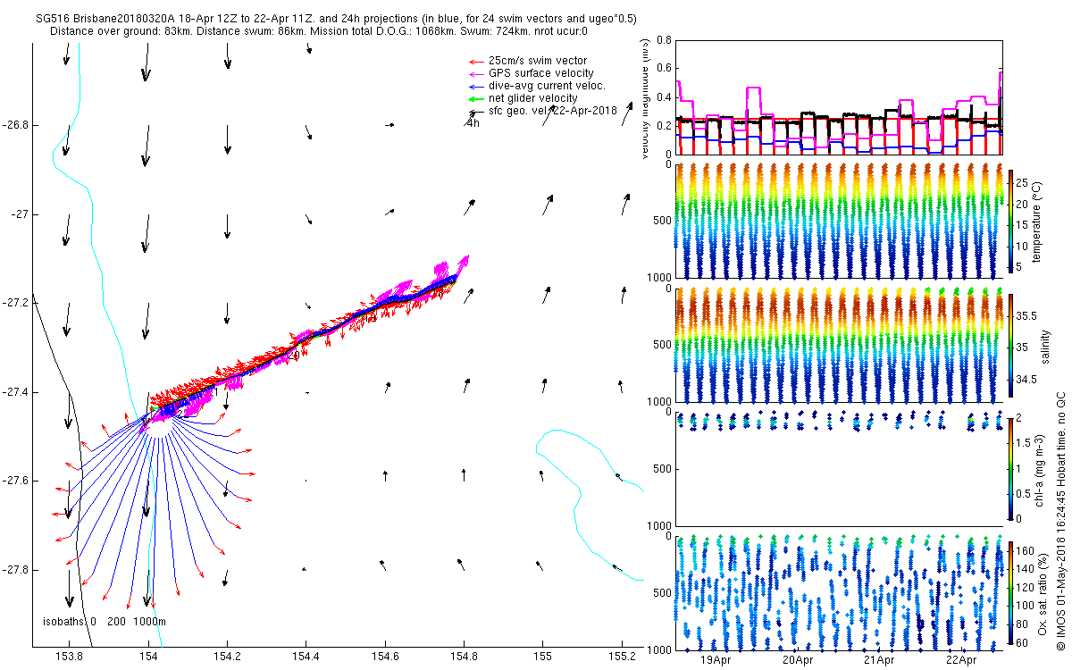The image size is (1072, 670).
Task: Click the '154' longitude tick label
Action: tap(148, 657)
